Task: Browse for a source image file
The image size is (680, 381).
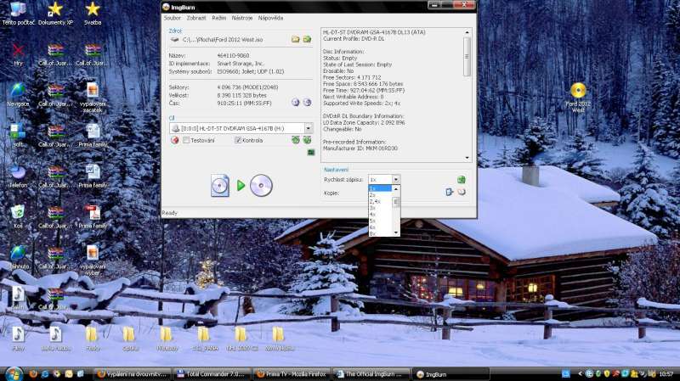Action: [295, 39]
